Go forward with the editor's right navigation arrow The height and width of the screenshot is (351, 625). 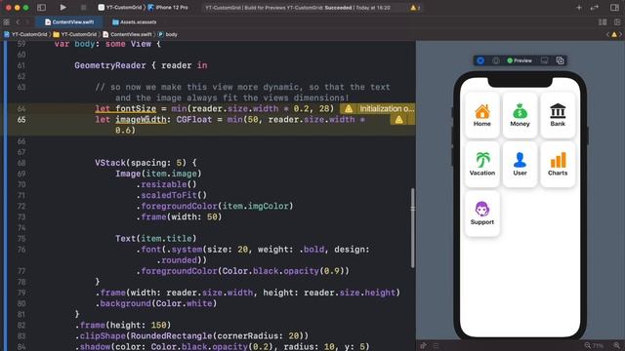27,21
